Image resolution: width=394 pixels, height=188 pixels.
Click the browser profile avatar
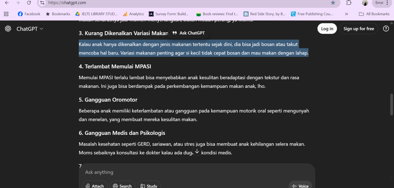pos(365,3)
